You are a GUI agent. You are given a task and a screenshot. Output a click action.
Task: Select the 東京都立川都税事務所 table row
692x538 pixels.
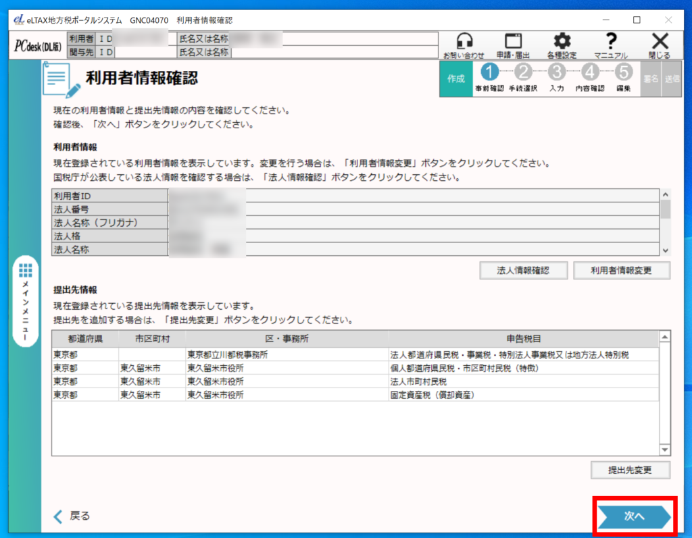(287, 354)
